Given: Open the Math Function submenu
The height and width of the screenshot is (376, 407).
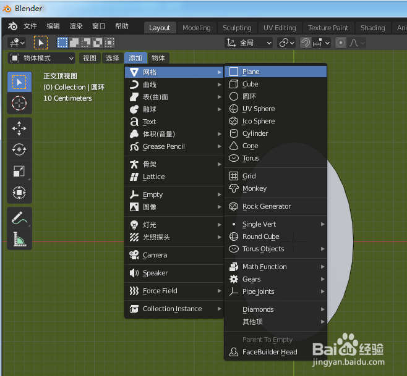Looking at the screenshot, I should click(x=275, y=267).
